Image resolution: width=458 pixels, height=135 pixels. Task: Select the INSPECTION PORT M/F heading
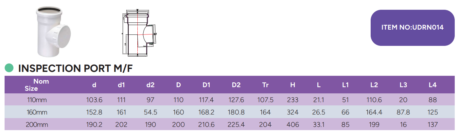(75, 68)
